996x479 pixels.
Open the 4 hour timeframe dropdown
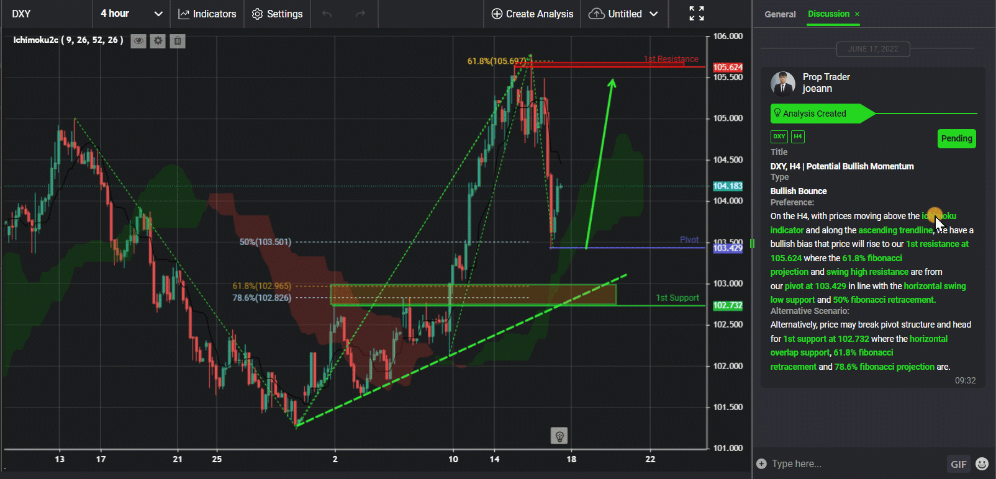click(132, 14)
